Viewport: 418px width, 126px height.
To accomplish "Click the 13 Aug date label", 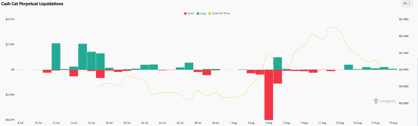I will click(x=340, y=123).
